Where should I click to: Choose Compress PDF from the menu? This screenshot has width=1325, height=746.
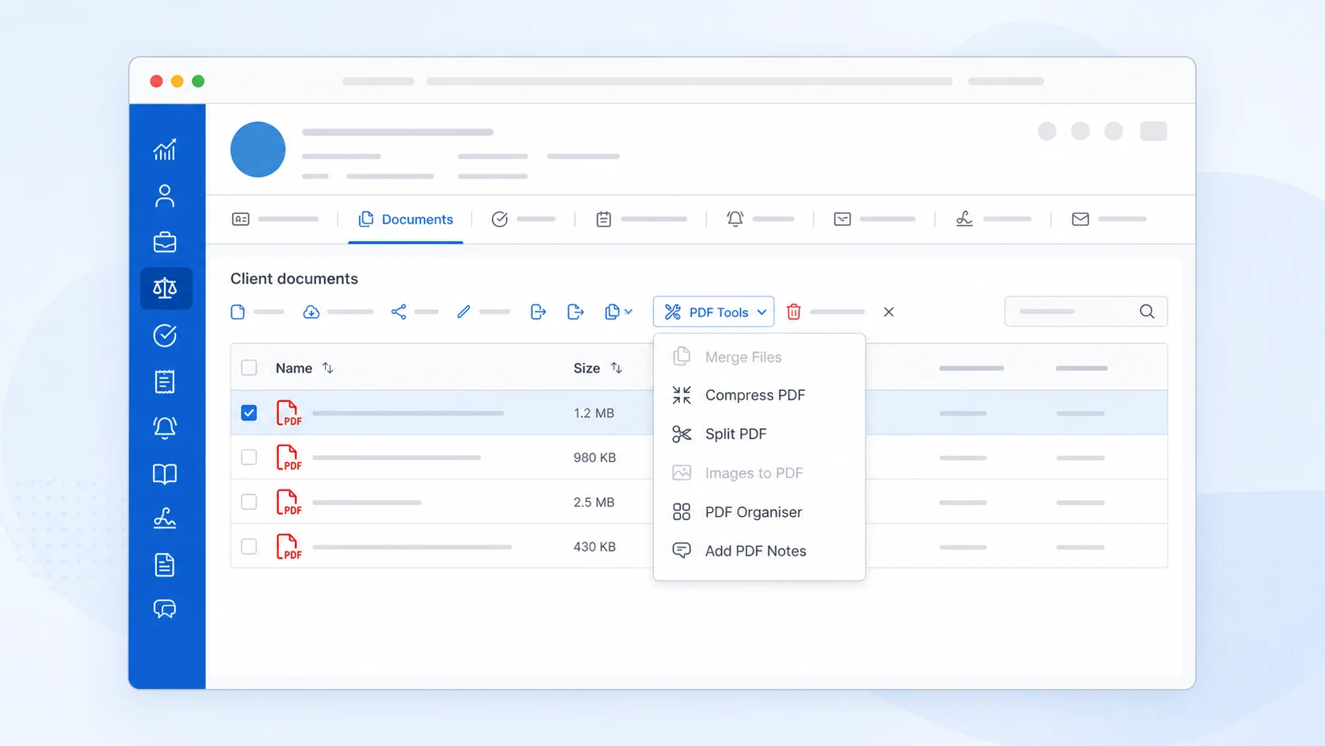(759, 395)
